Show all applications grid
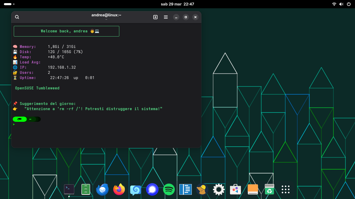This screenshot has width=355, height=199. tap(286, 189)
